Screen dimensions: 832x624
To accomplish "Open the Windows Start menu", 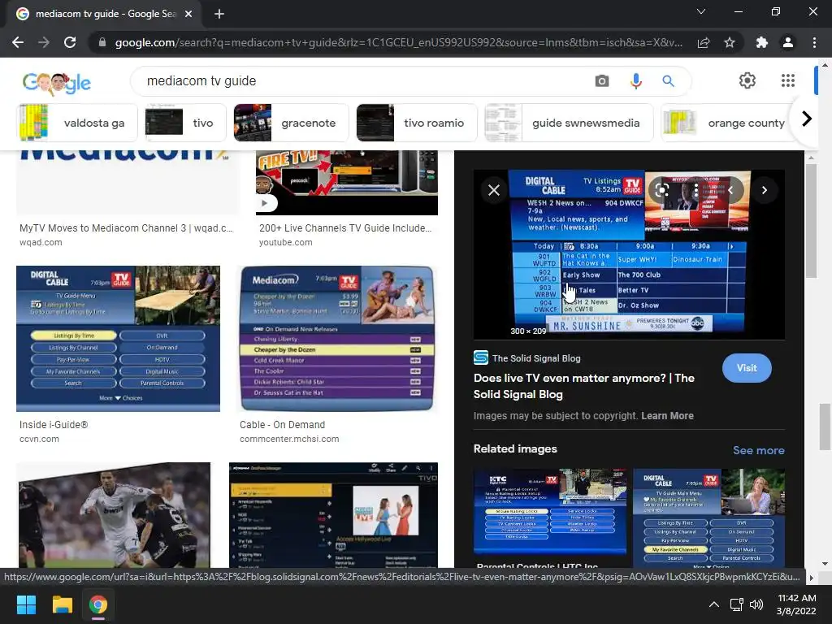I will (x=26, y=604).
